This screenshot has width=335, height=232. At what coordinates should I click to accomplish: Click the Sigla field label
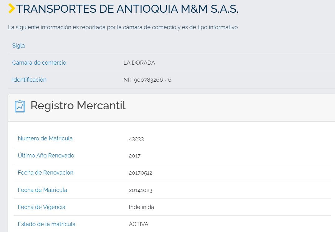[x=18, y=46]
